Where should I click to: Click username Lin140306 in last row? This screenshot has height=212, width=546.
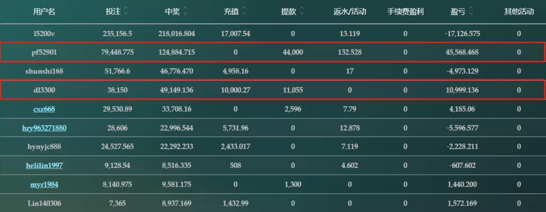click(x=44, y=203)
